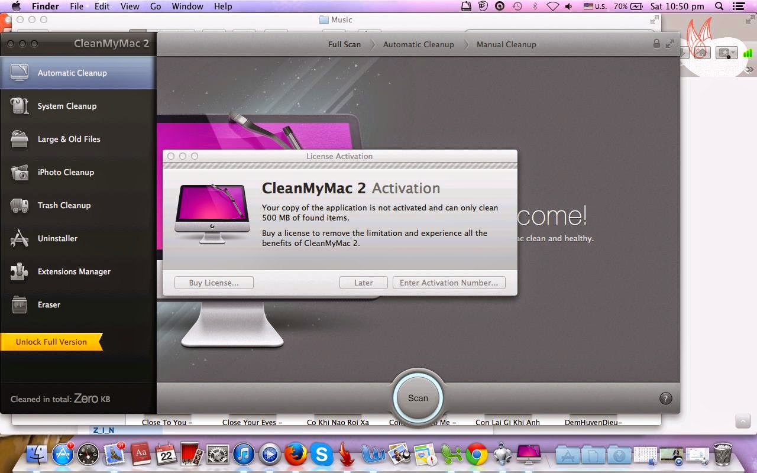The width and height of the screenshot is (757, 473).
Task: Open the Help menu
Action: tap(223, 7)
